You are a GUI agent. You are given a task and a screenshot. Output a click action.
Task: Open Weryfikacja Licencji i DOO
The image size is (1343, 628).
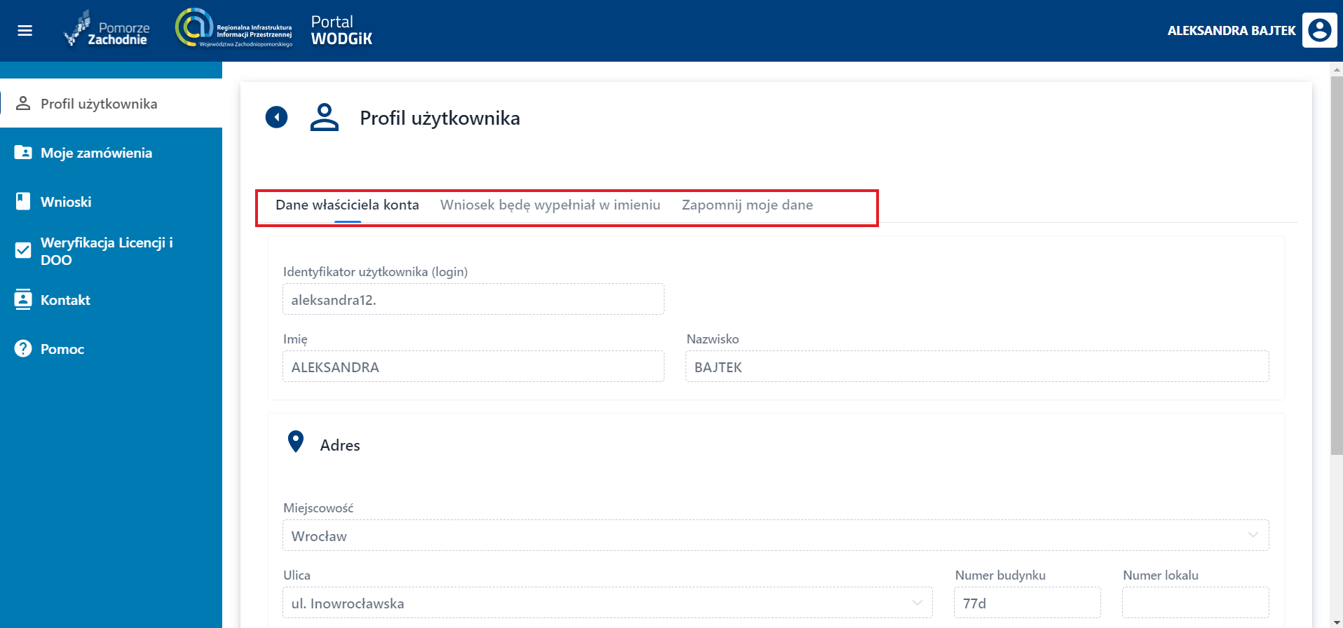[111, 251]
